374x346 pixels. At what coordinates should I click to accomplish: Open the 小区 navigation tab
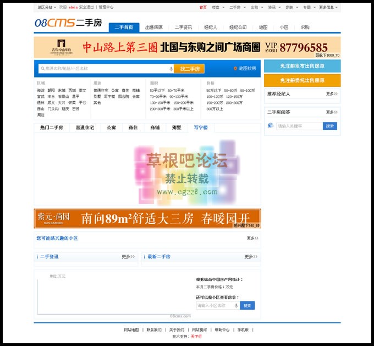(x=284, y=27)
